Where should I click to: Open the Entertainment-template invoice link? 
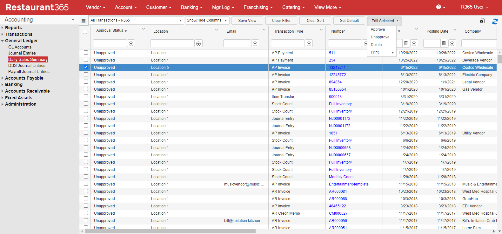pyautogui.click(x=349, y=184)
